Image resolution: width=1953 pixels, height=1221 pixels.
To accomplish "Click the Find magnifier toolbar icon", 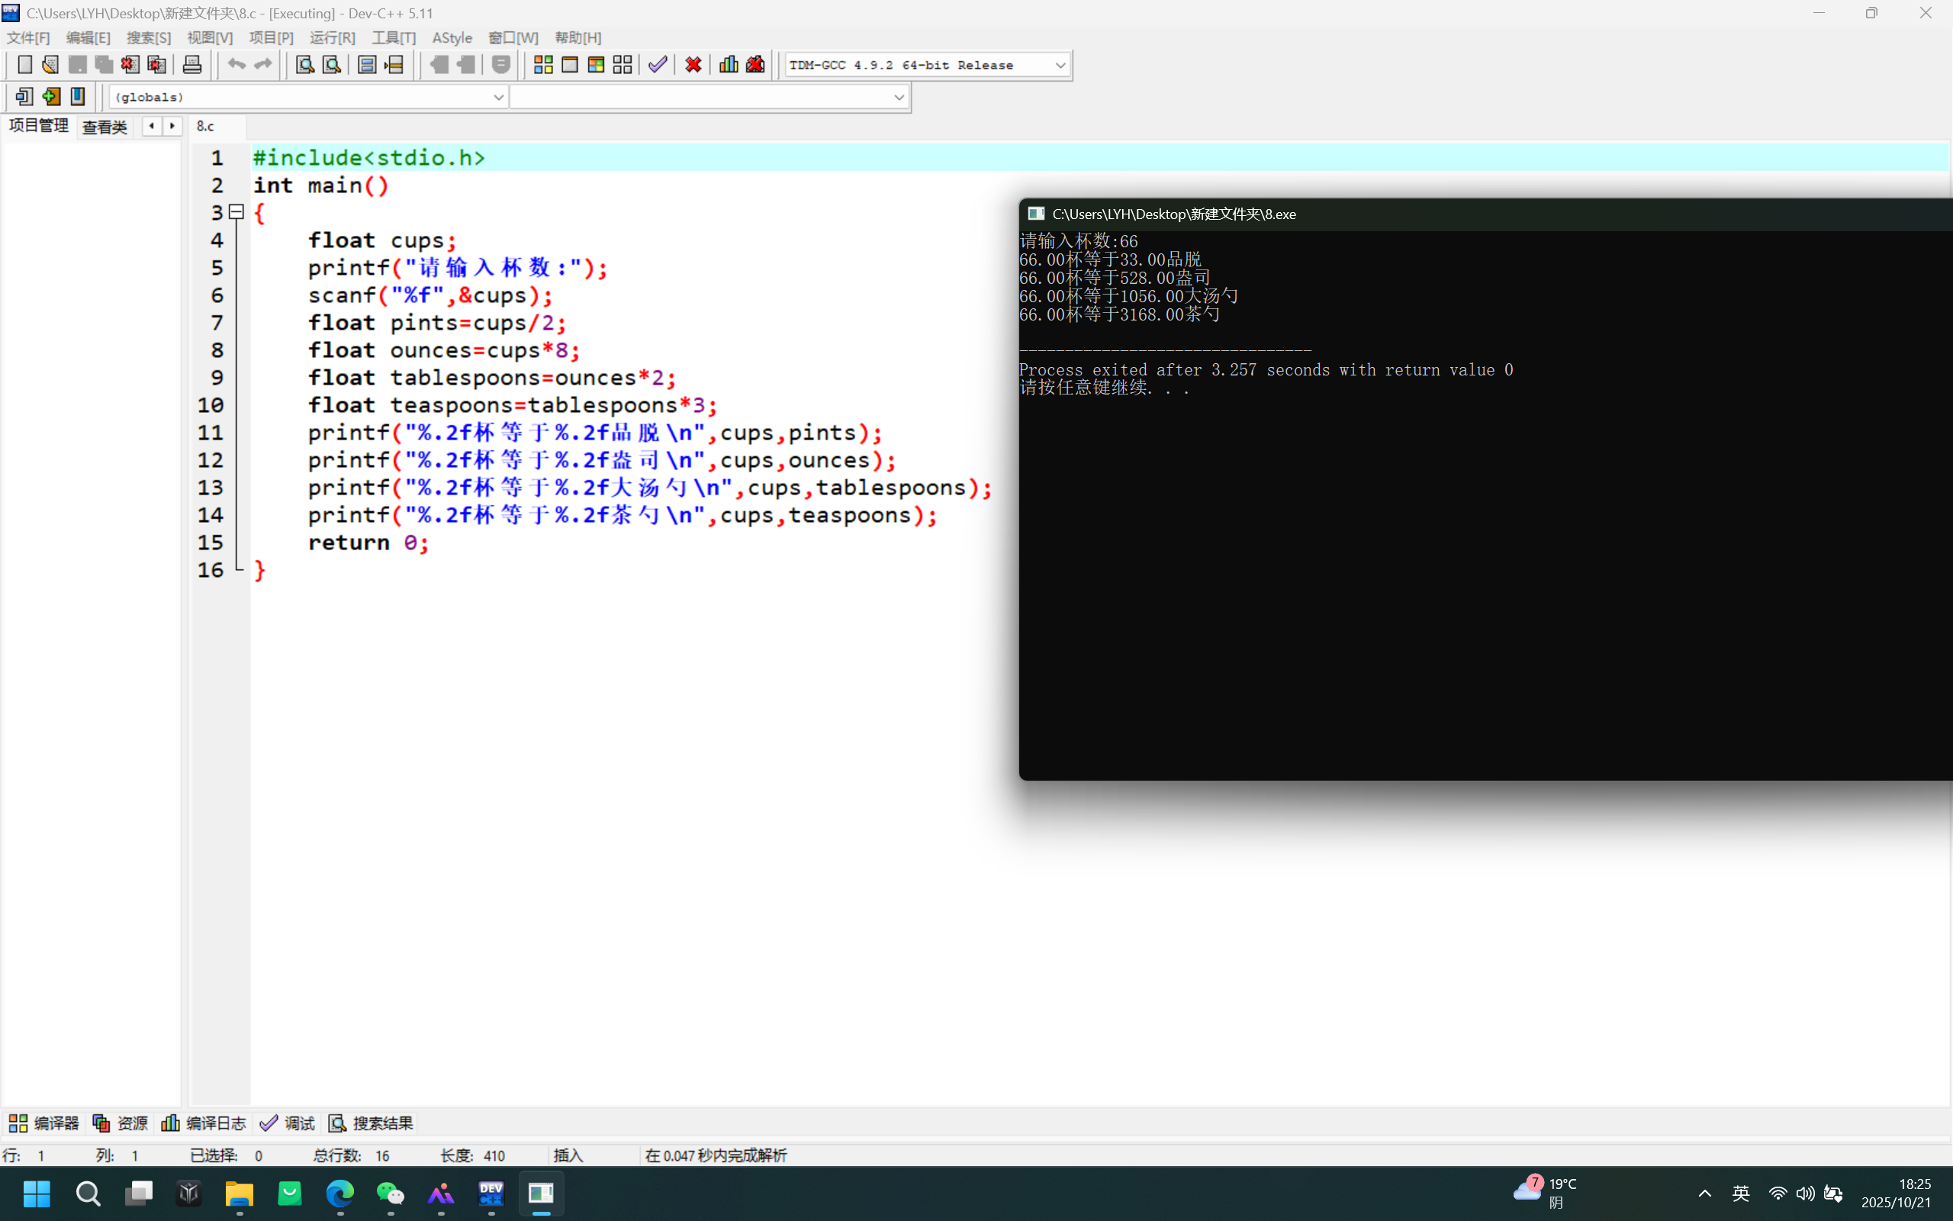I will coord(304,65).
